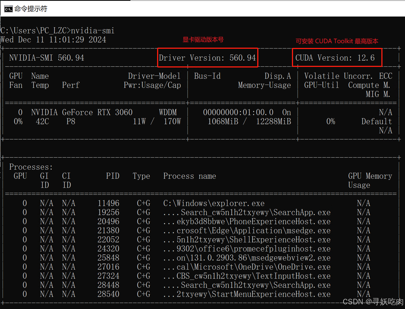405x309 pixels.
Task: Click the StartMenuExperienceHost.exe process path
Action: [247, 294]
